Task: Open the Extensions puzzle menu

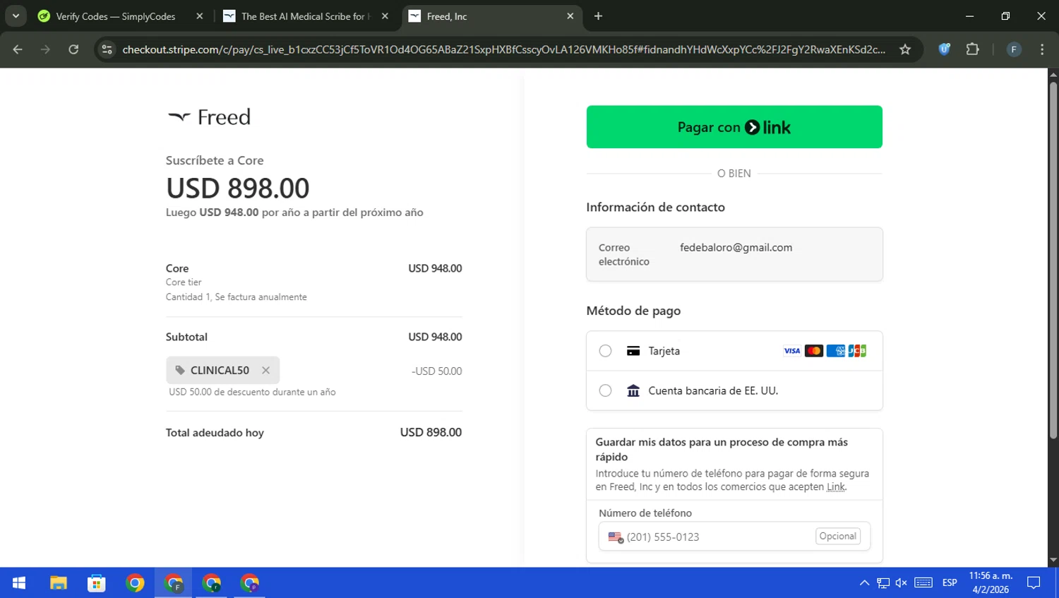Action: [973, 49]
